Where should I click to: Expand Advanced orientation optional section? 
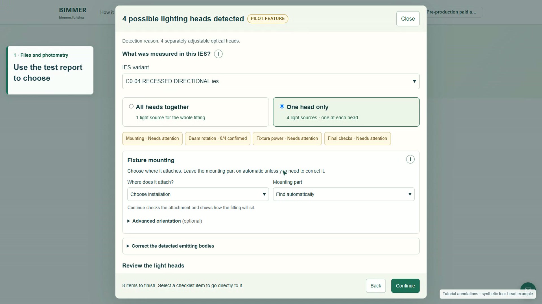[165, 221]
